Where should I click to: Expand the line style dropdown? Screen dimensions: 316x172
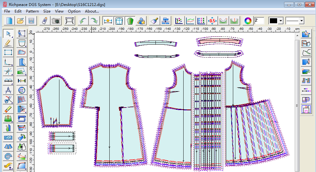(301, 21)
